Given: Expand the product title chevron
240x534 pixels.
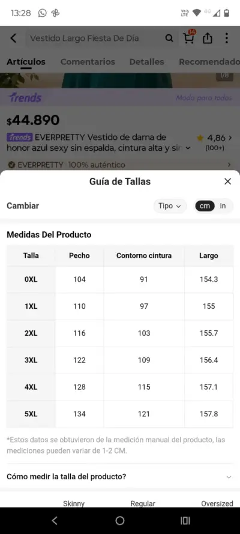Looking at the screenshot, I should coord(188,148).
